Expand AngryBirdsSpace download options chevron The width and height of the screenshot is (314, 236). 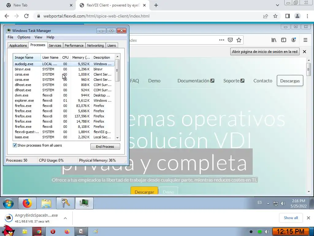[x=65, y=218]
